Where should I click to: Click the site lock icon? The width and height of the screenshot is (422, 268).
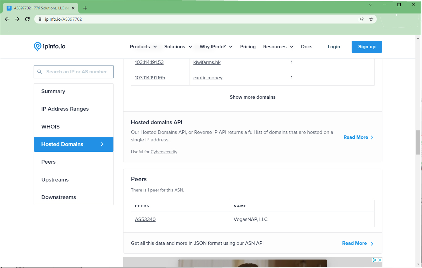[40, 19]
